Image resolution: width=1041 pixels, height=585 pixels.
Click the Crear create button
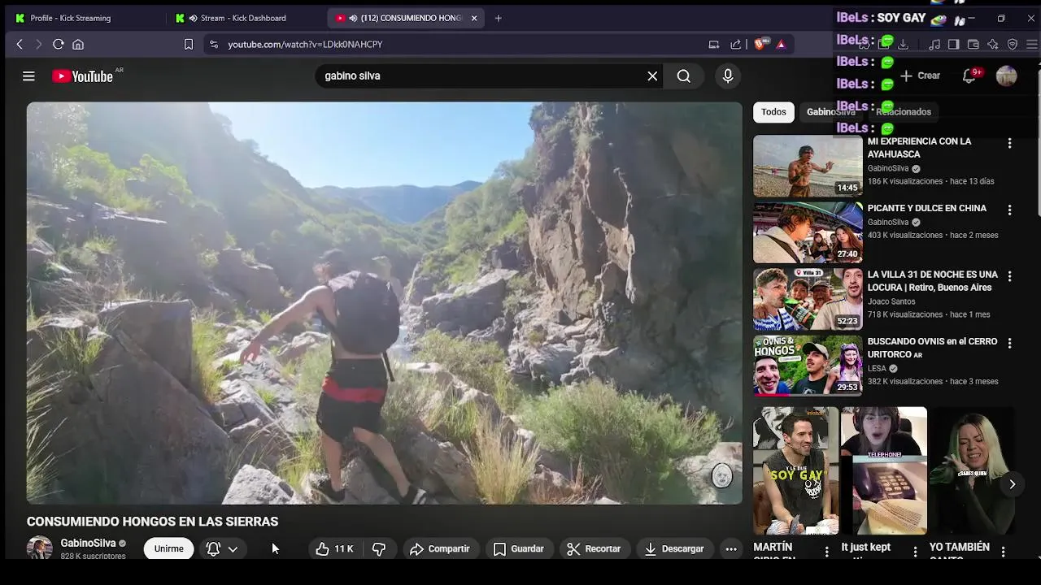[x=921, y=76]
